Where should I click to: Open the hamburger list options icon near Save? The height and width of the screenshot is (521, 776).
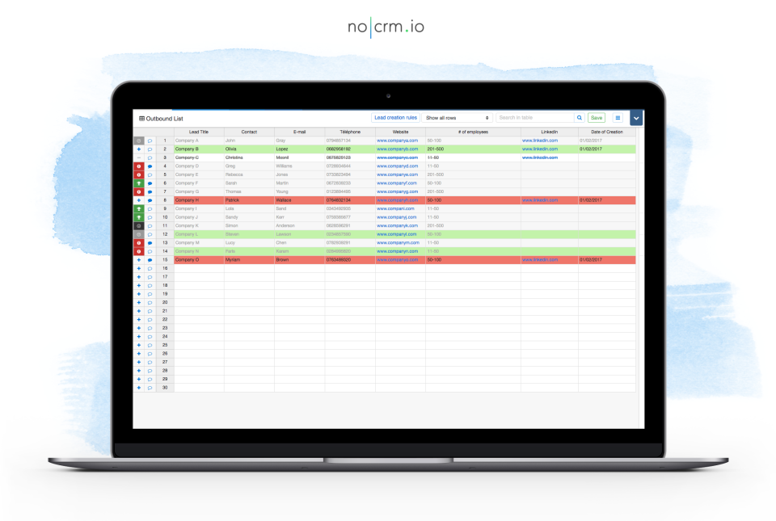click(x=616, y=117)
